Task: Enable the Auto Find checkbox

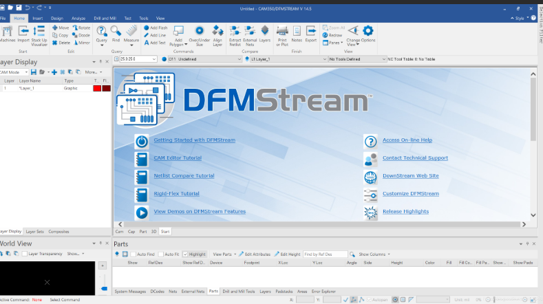Action: [133, 254]
